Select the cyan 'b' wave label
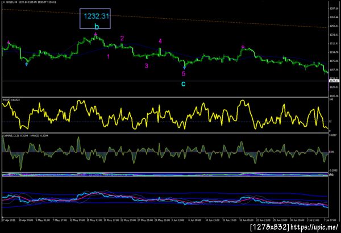 [97, 27]
